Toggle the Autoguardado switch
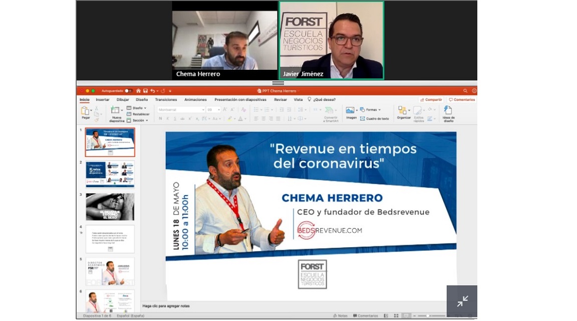577x321 pixels. (128, 91)
